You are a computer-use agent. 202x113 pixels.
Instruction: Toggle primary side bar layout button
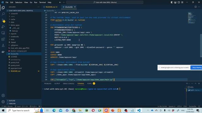[172, 2]
